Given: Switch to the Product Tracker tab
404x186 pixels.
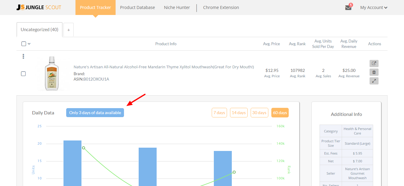Looking at the screenshot, I should coord(96,7).
